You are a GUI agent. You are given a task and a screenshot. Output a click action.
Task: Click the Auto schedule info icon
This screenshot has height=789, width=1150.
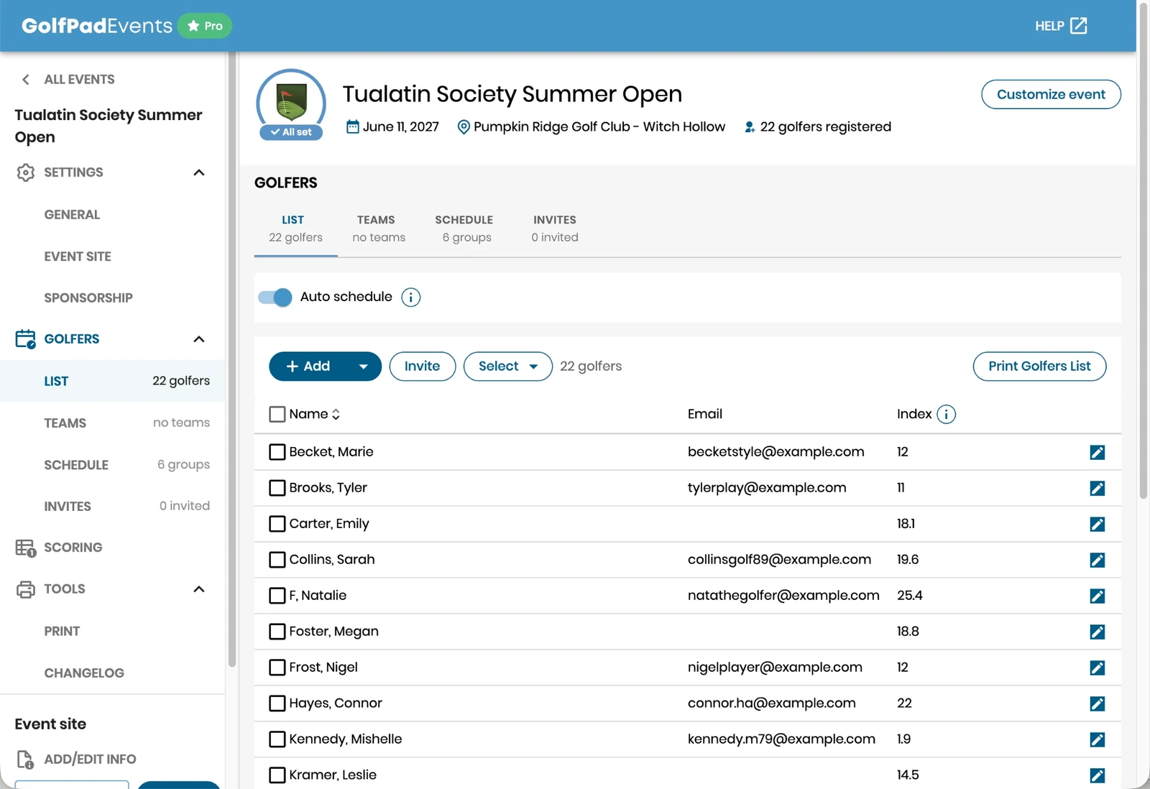pyautogui.click(x=410, y=297)
